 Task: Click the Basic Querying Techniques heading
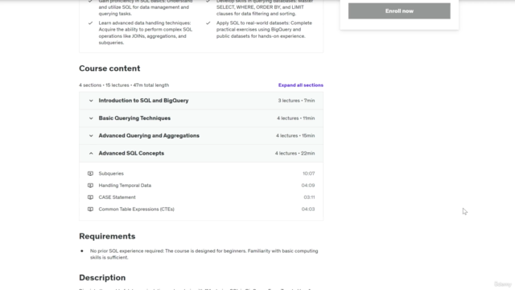134,118
